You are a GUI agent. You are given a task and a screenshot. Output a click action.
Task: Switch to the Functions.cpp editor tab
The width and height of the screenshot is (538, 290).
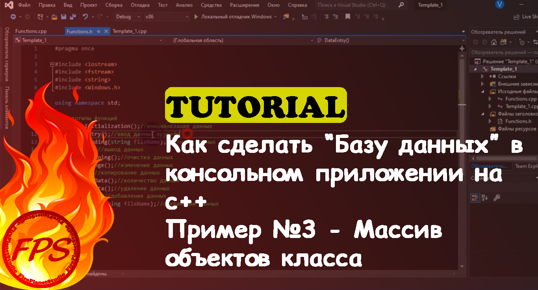coord(32,32)
